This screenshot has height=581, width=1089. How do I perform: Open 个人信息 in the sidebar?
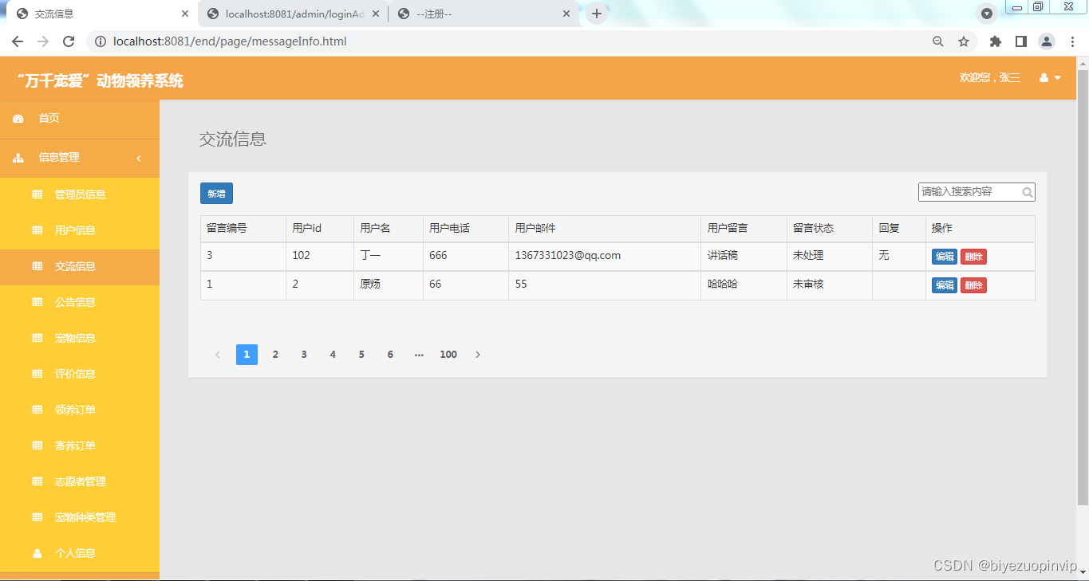[80, 553]
